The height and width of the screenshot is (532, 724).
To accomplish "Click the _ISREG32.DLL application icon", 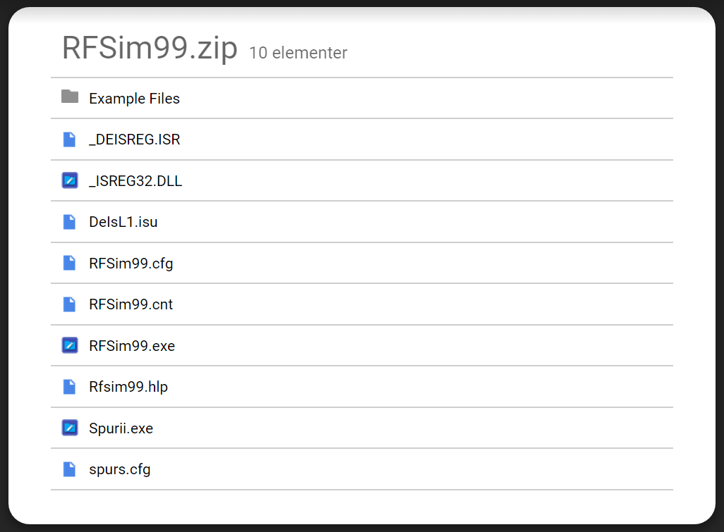I will point(69,180).
